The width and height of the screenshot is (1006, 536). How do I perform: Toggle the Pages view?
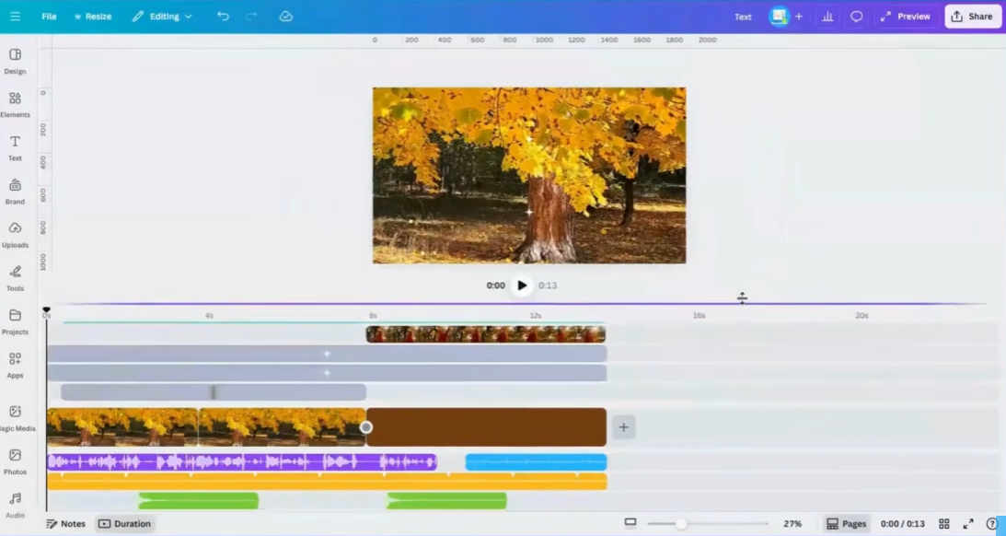click(x=846, y=524)
